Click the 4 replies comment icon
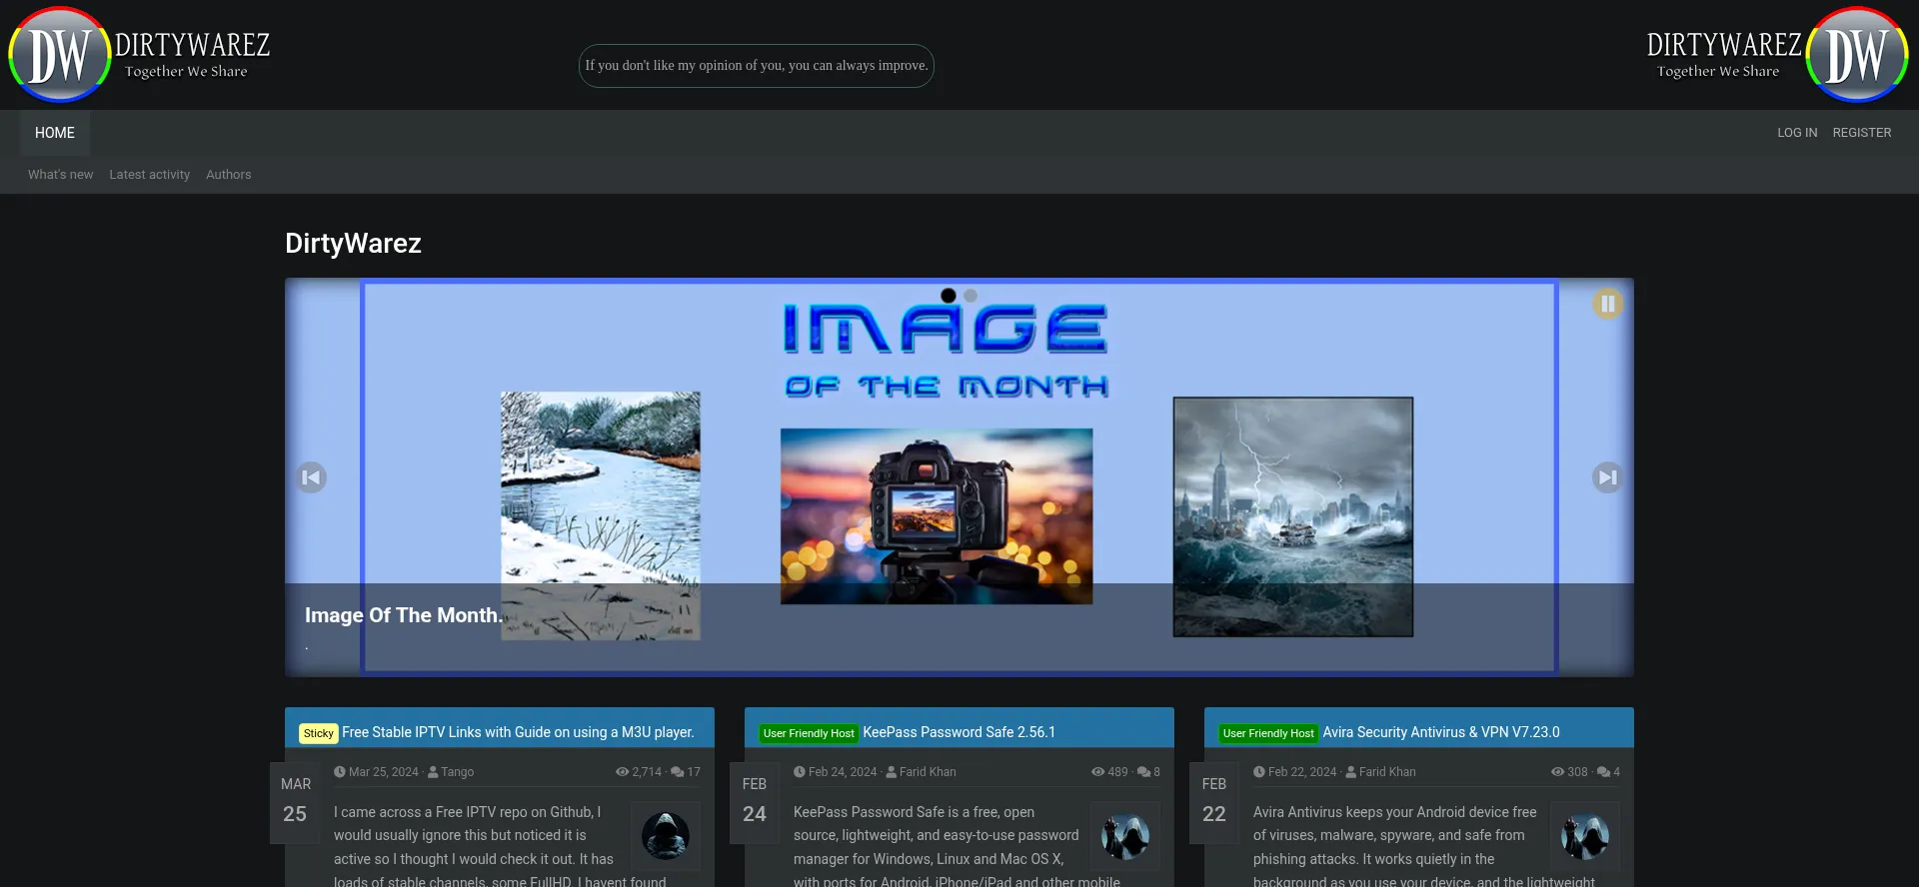Image resolution: width=1919 pixels, height=887 pixels. (1604, 772)
